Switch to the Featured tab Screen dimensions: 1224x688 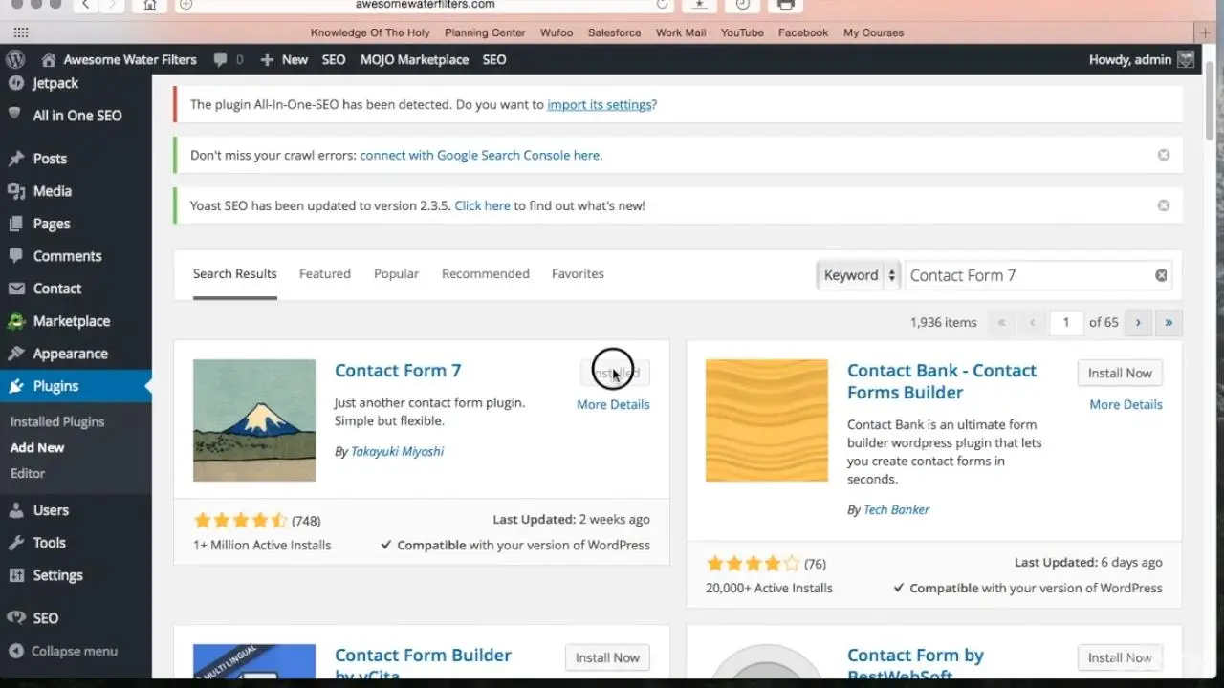(x=325, y=274)
